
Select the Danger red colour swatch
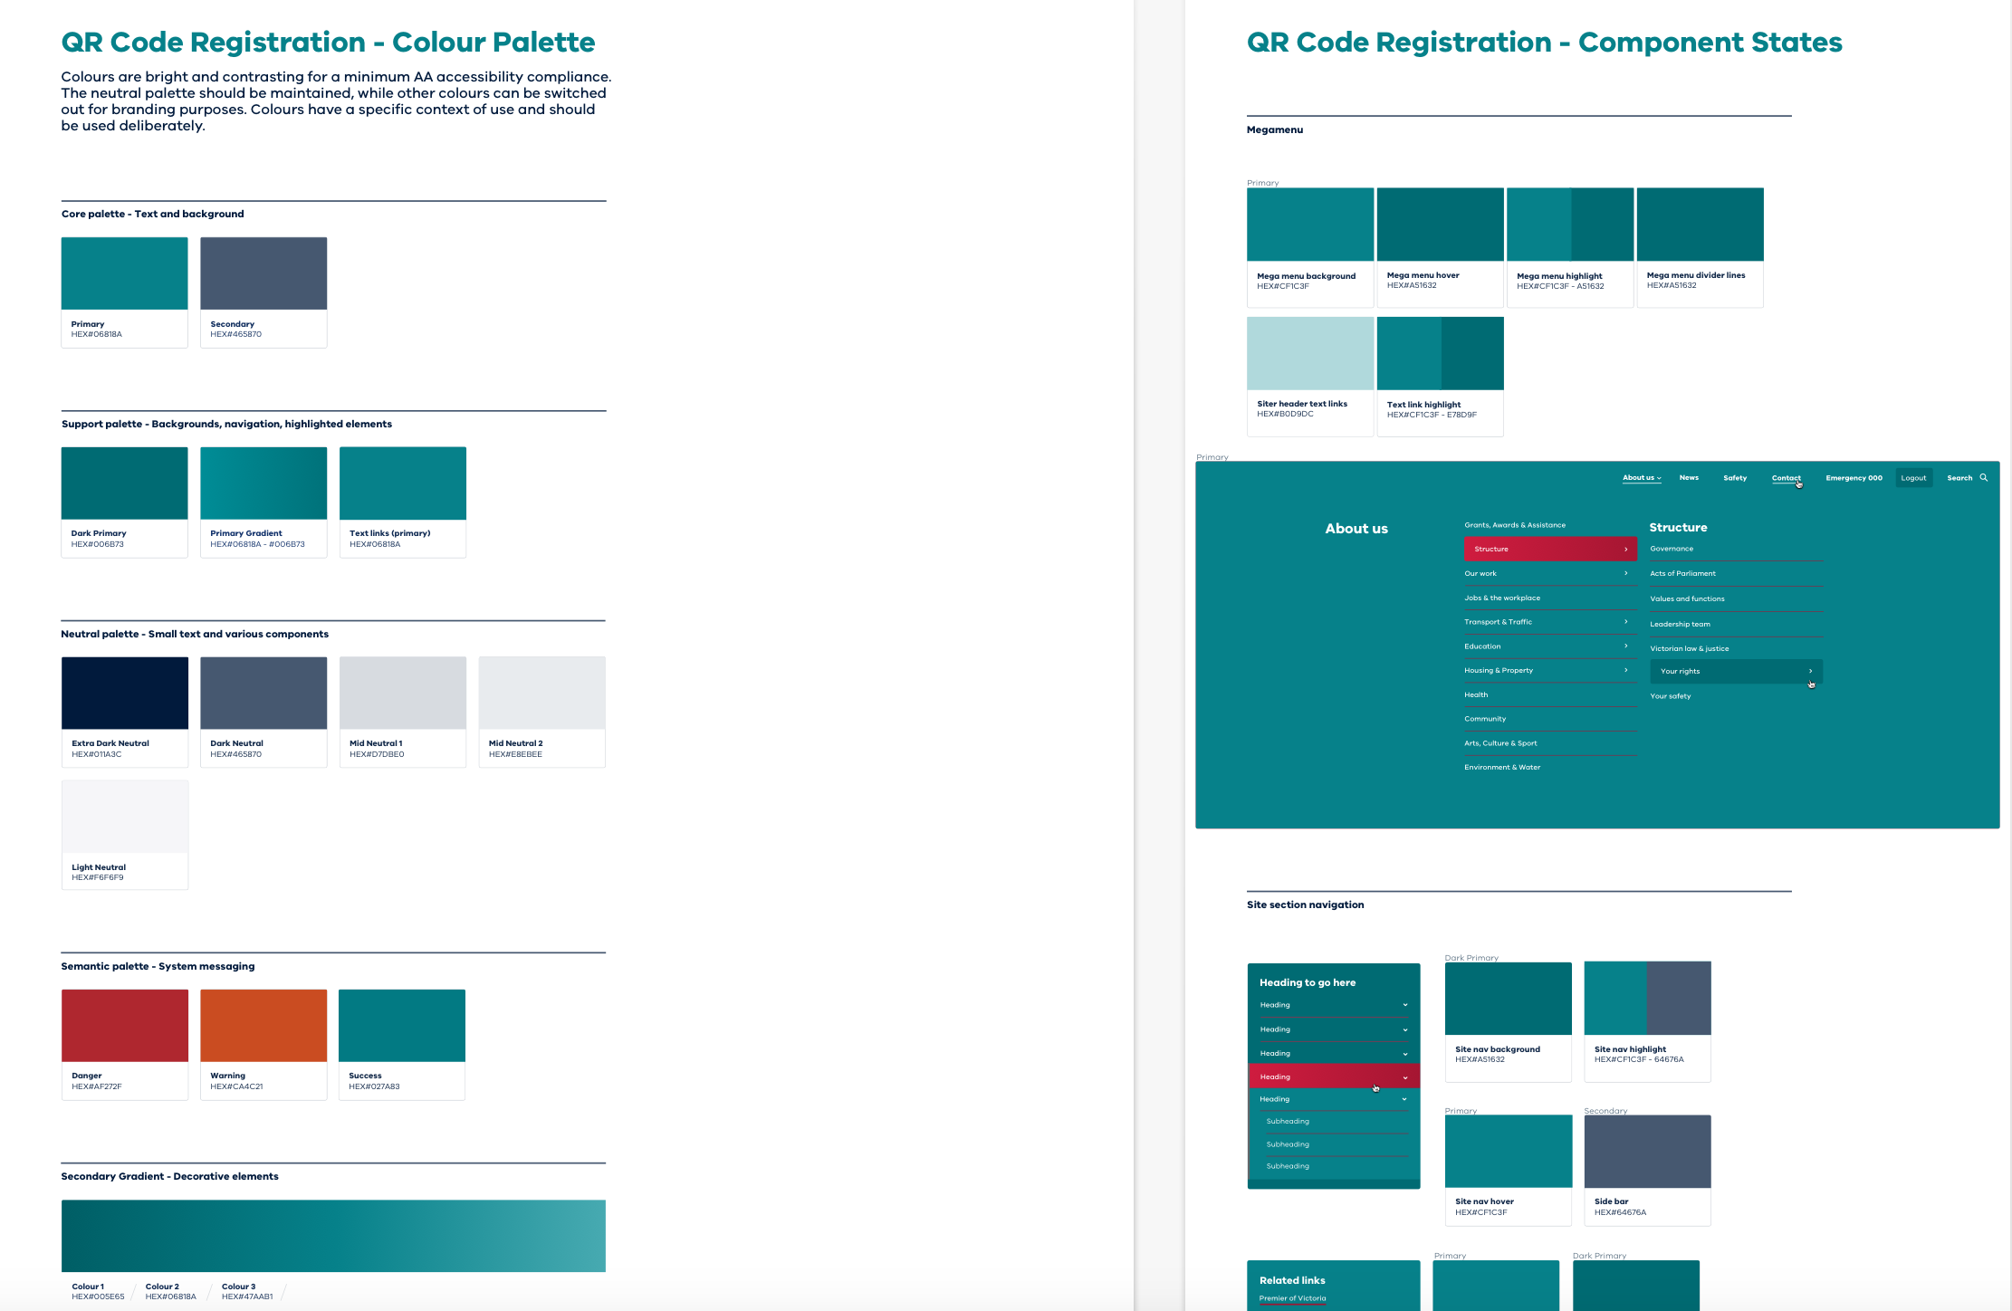point(125,1025)
